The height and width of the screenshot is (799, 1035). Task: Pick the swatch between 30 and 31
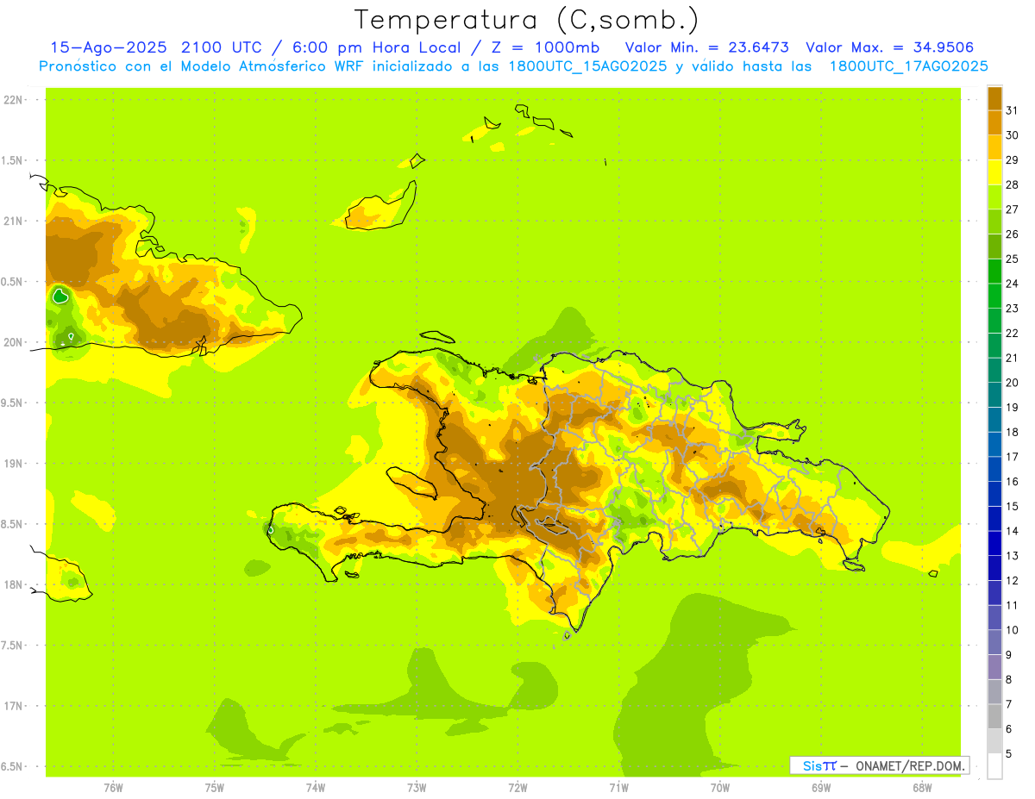point(994,122)
